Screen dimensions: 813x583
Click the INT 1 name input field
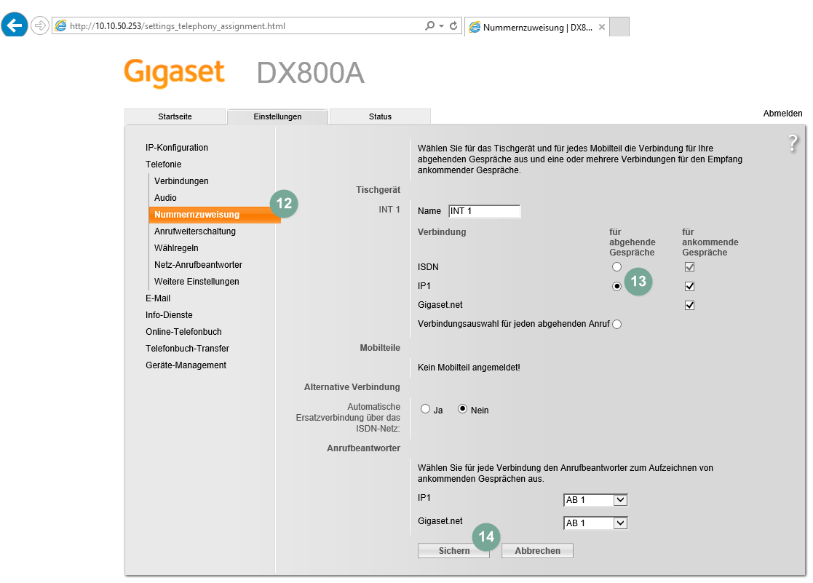(x=484, y=211)
